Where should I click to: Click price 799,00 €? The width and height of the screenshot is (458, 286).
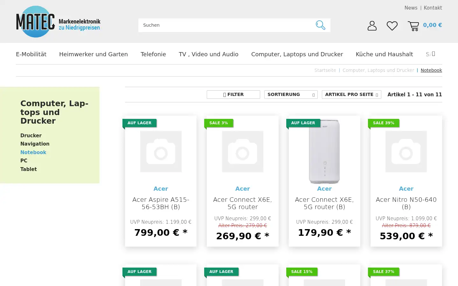pyautogui.click(x=161, y=233)
